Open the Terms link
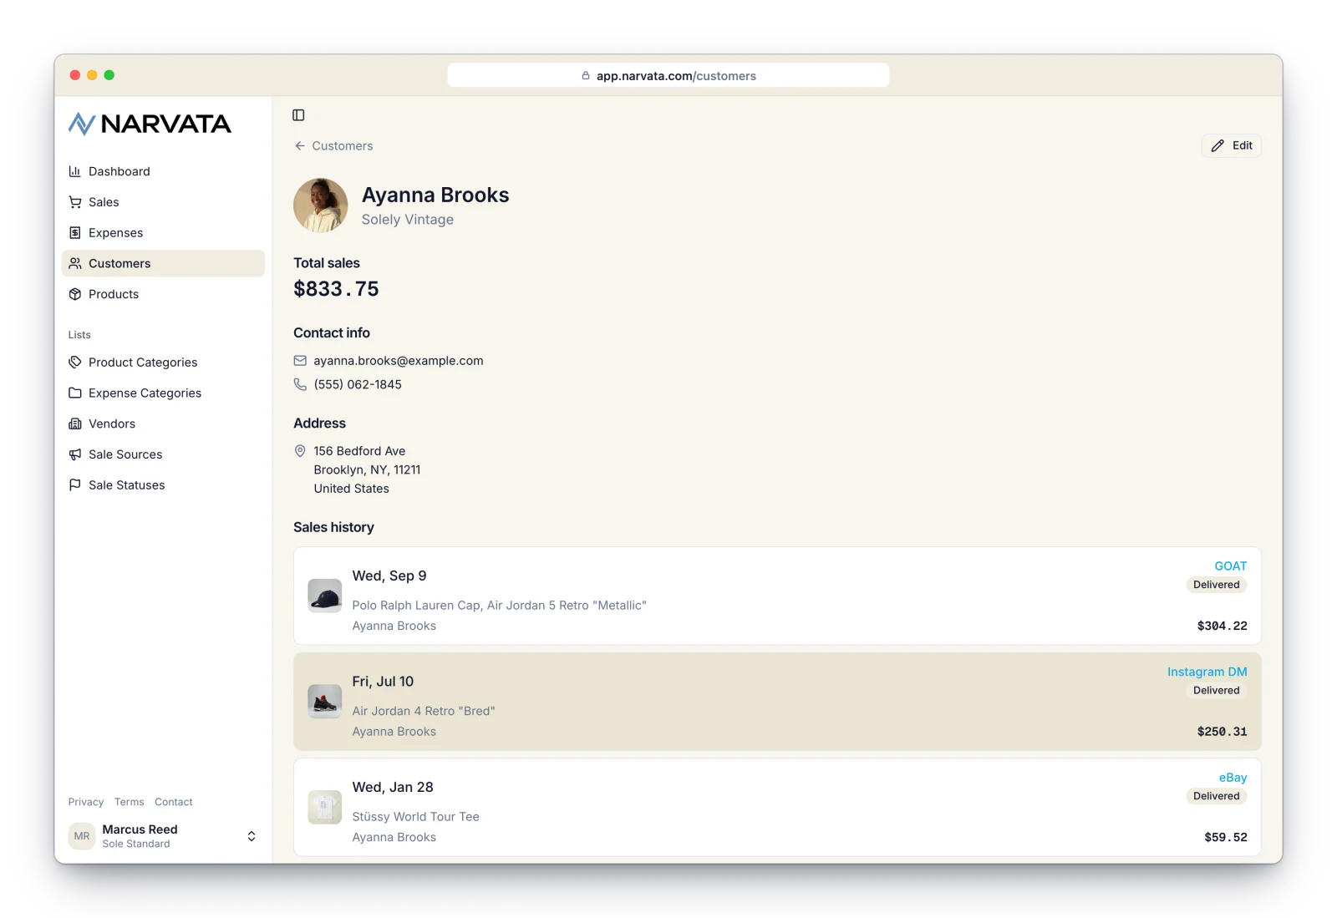Viewport: 1337px width, 918px height. point(130,802)
